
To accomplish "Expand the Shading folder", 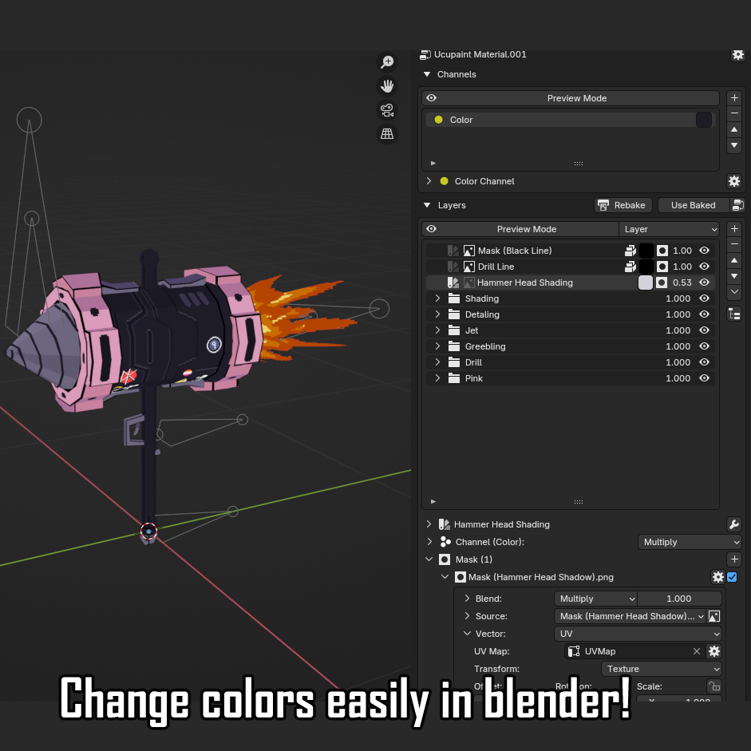I will click(x=437, y=298).
